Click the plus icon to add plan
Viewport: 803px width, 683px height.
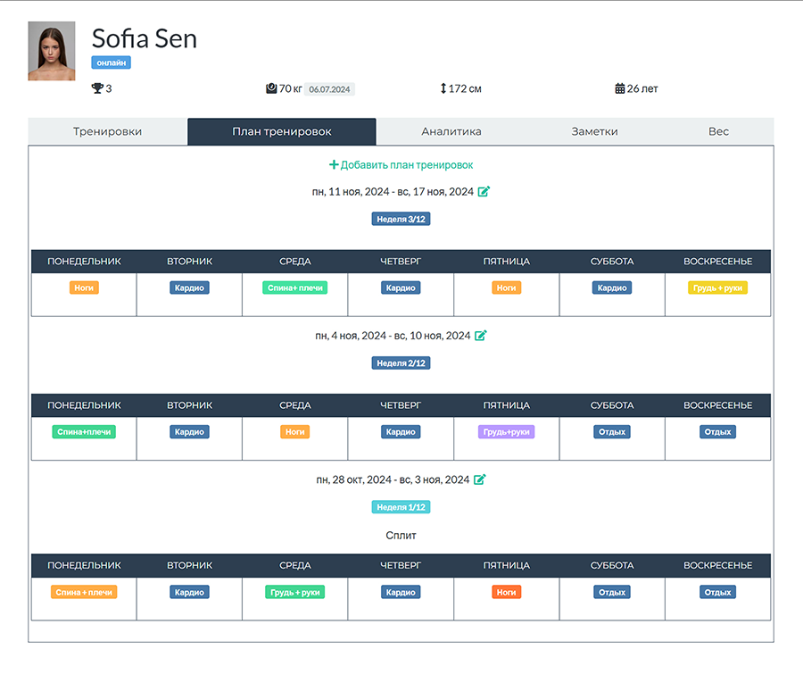334,164
